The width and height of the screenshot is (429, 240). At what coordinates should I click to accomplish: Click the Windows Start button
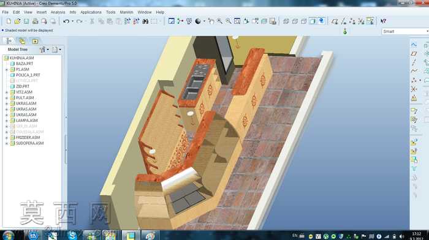(x=8, y=235)
